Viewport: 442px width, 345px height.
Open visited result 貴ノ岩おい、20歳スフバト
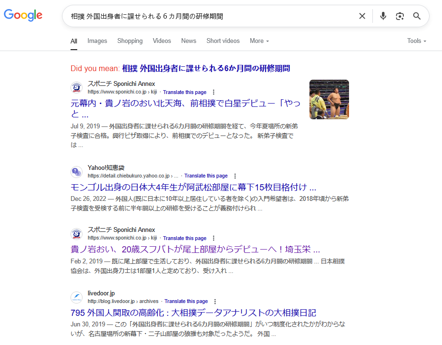[x=195, y=250]
